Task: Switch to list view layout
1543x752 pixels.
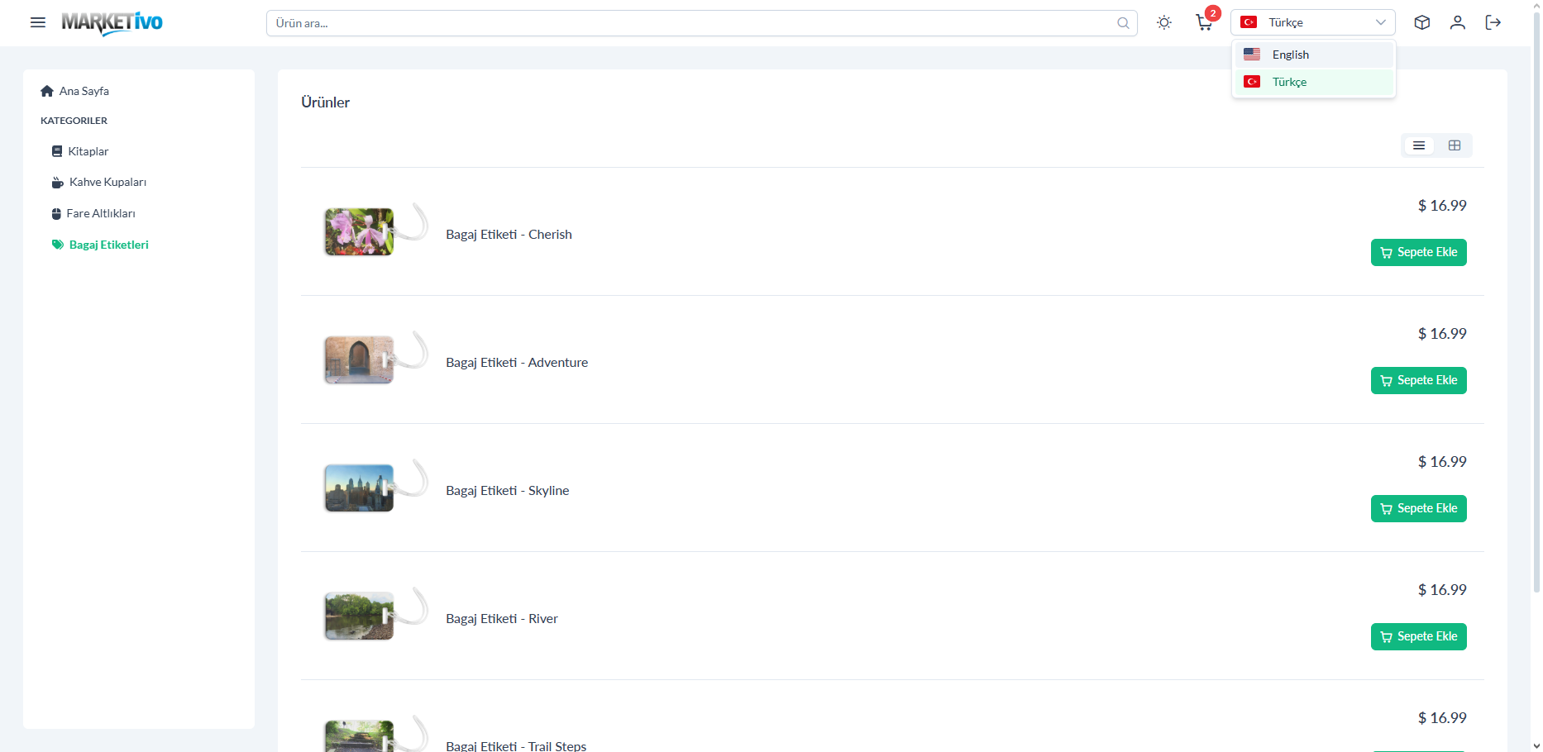Action: [x=1419, y=145]
